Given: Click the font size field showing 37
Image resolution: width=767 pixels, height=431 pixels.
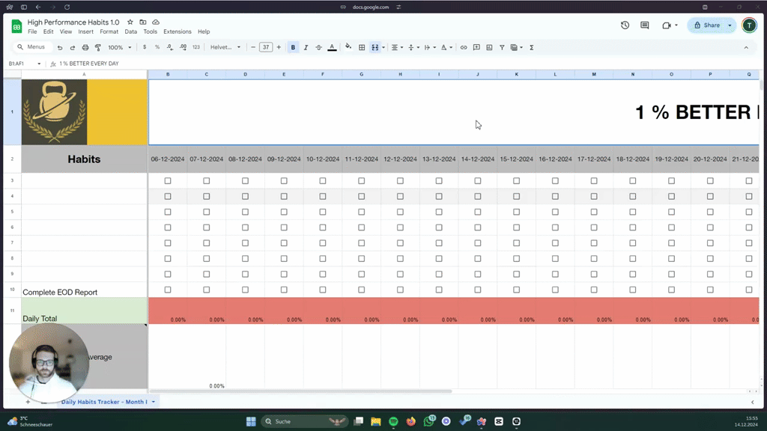Looking at the screenshot, I should coord(266,47).
